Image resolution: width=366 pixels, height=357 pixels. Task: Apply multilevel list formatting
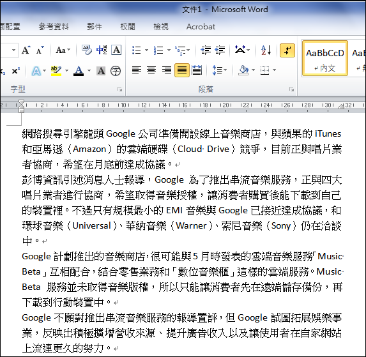coord(180,50)
